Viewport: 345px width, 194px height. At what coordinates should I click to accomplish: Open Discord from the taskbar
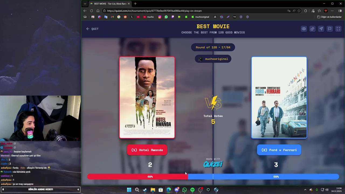pyautogui.click(x=177, y=190)
